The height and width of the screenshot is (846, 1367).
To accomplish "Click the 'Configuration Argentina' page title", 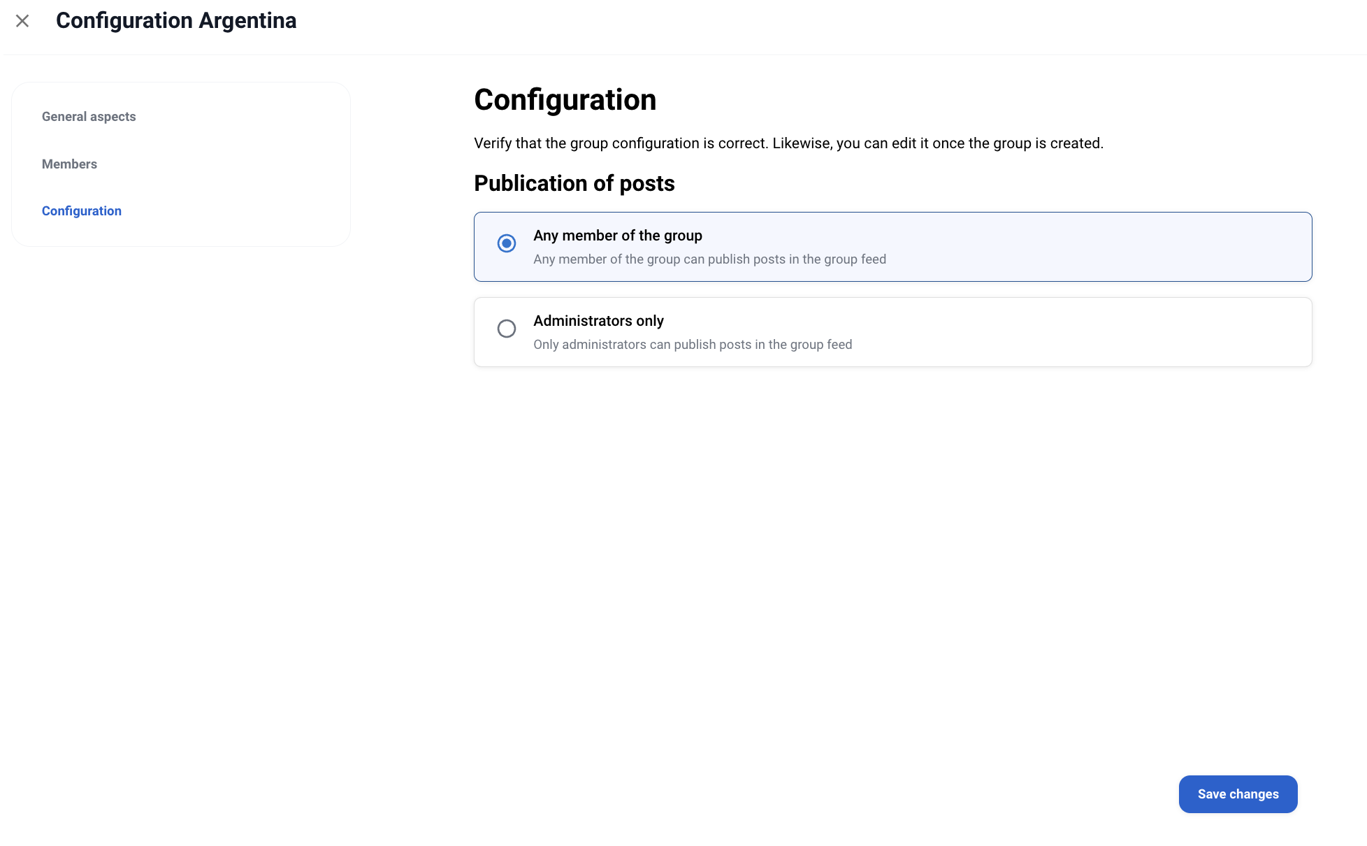I will [x=176, y=21].
